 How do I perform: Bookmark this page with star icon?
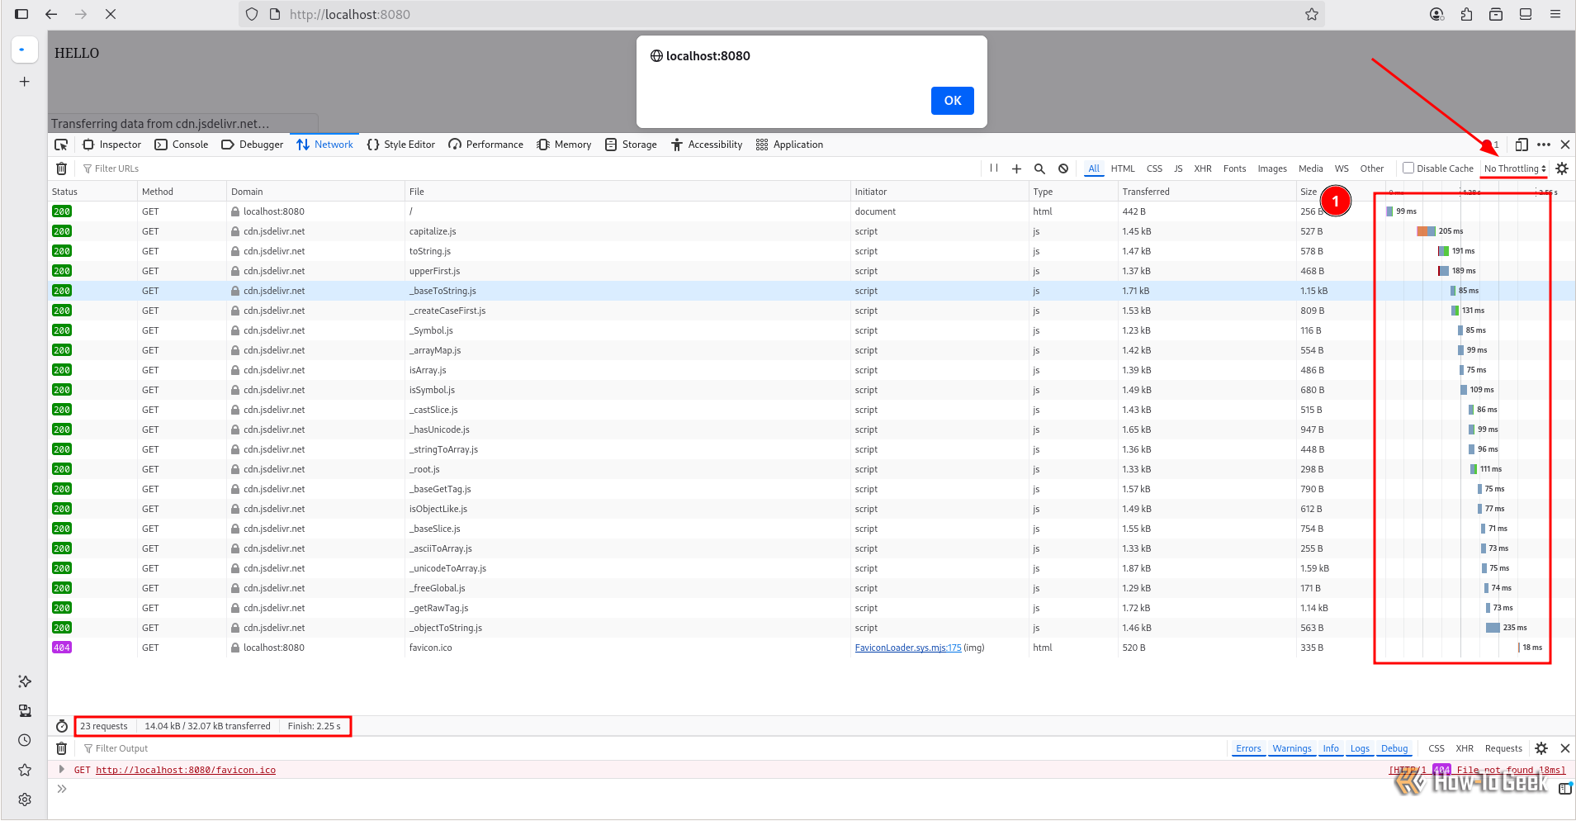(1312, 14)
